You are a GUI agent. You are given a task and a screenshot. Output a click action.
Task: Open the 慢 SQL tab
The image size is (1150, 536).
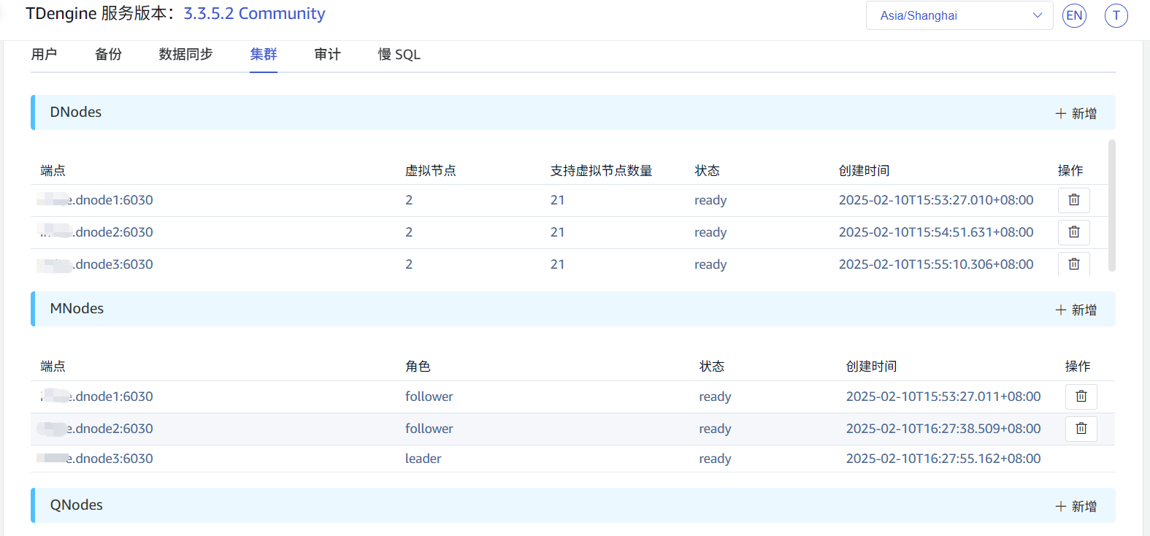tap(399, 54)
